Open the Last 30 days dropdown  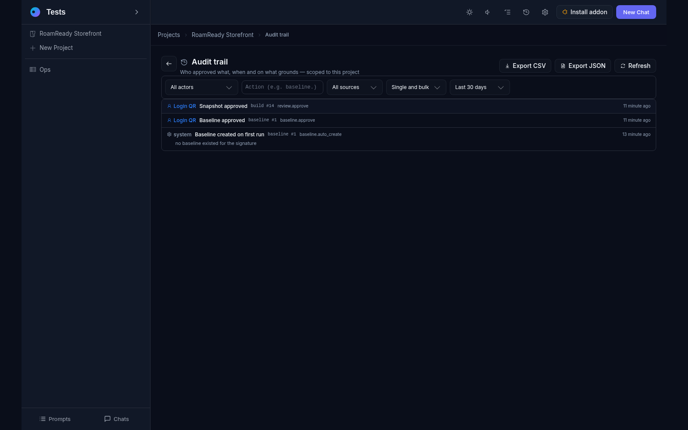(479, 87)
